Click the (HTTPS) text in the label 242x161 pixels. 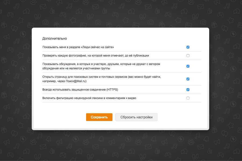(112, 90)
